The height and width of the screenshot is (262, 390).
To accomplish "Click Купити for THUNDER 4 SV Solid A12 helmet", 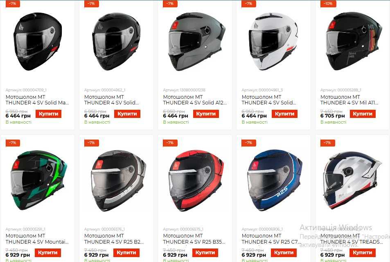I will coord(206,114).
